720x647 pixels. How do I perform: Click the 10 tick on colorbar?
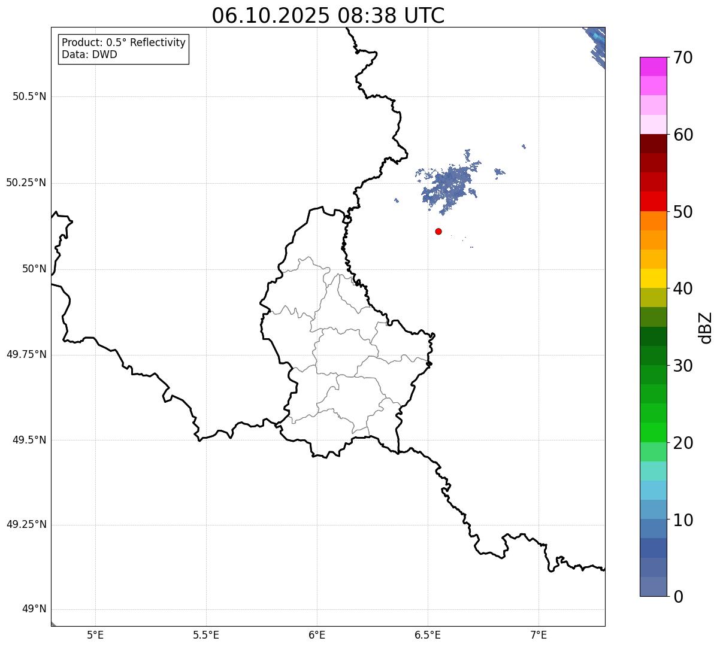[x=683, y=520]
